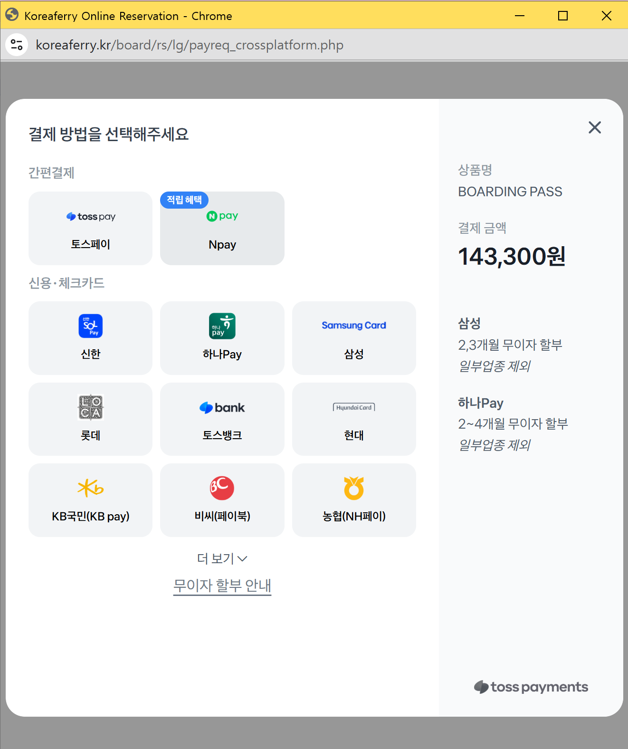
Task: Click the 하나Pay card label
Action: (x=222, y=354)
